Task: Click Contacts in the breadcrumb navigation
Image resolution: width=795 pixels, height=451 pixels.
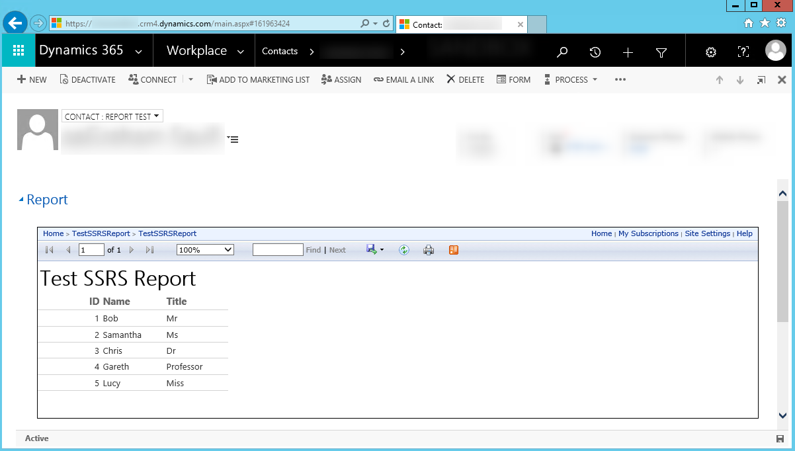Action: click(280, 51)
